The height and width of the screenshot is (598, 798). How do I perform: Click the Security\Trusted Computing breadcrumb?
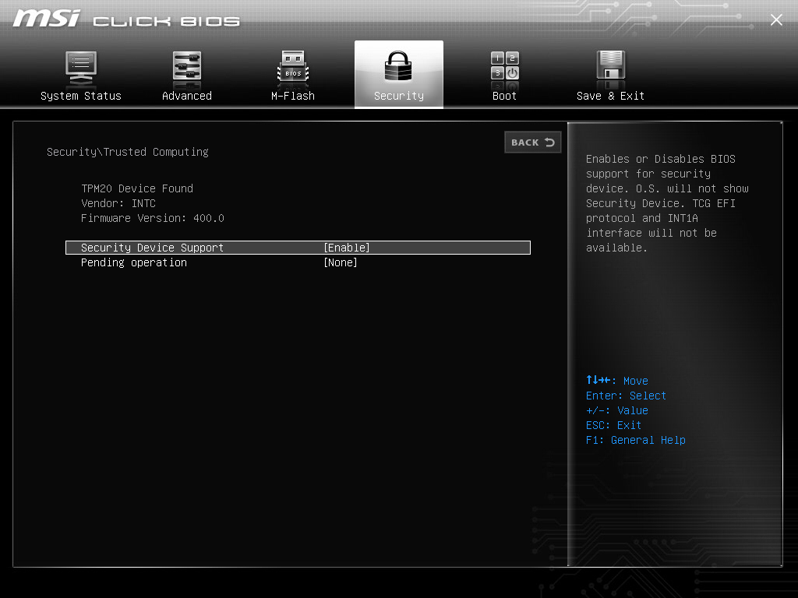tap(128, 152)
